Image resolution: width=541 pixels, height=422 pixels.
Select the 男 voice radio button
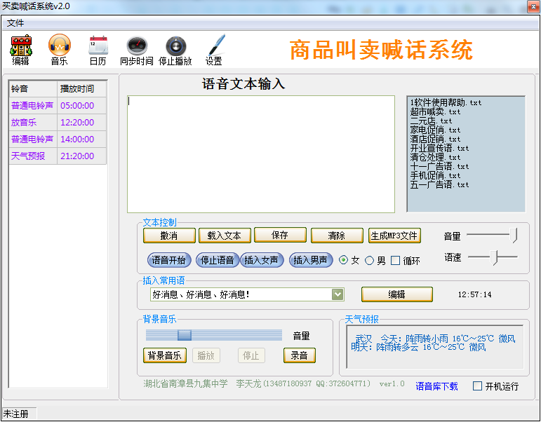click(369, 260)
